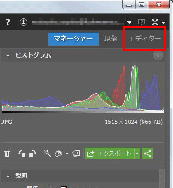This screenshot has width=173, height=188.
Task: Switch to the 現像 tab
Action: pos(111,39)
